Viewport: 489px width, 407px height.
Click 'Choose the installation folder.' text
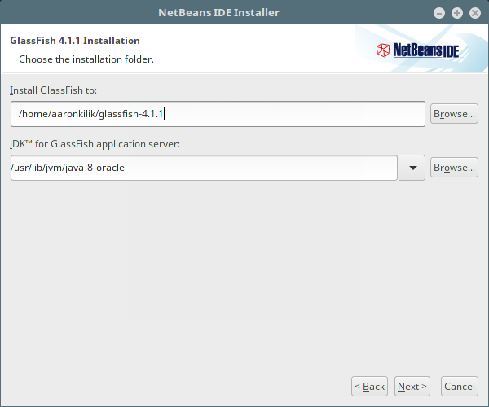point(86,59)
